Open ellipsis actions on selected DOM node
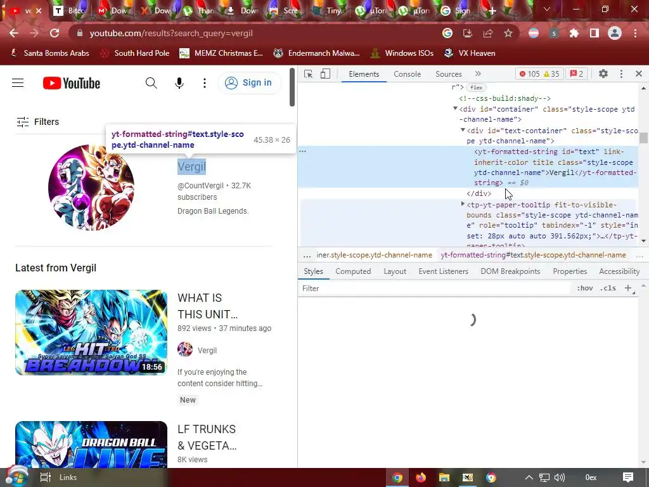This screenshot has height=487, width=649. 302,151
